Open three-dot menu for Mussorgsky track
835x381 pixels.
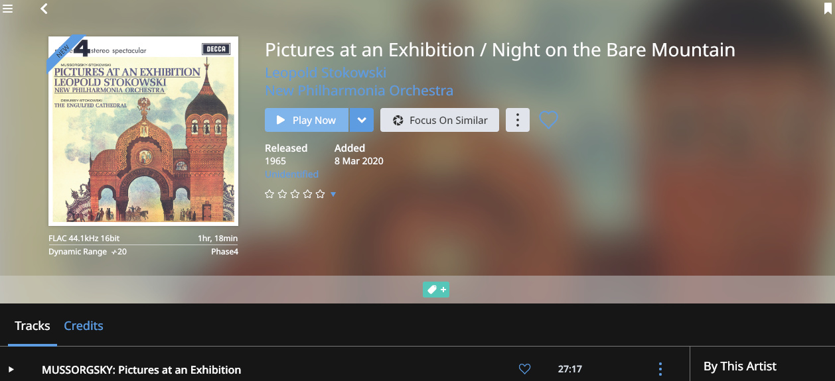pos(660,369)
